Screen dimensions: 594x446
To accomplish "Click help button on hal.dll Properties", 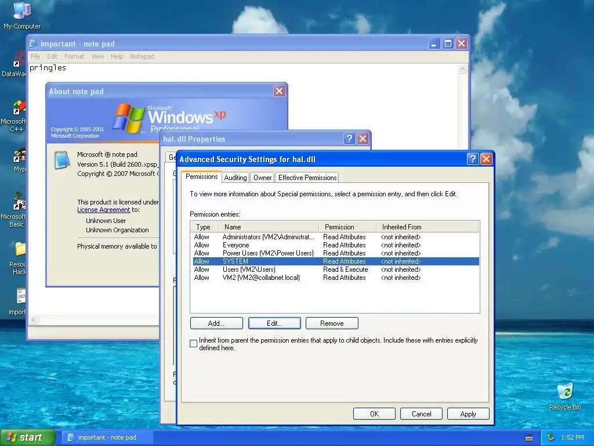I will (x=349, y=138).
